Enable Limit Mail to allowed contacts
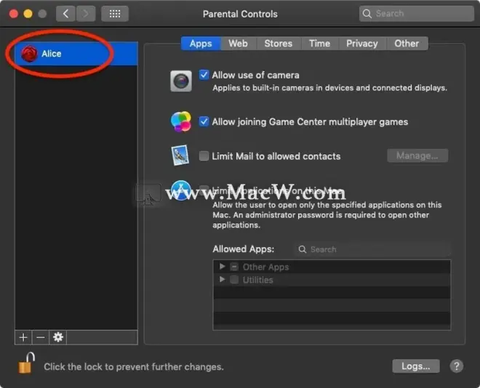The image size is (480, 388). pos(204,156)
